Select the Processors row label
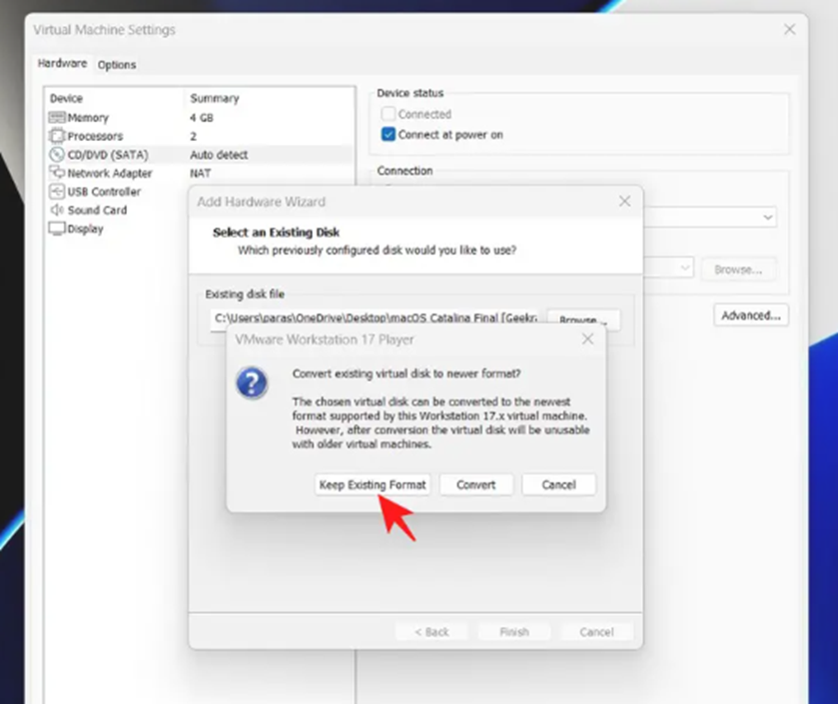838x704 pixels. point(95,136)
